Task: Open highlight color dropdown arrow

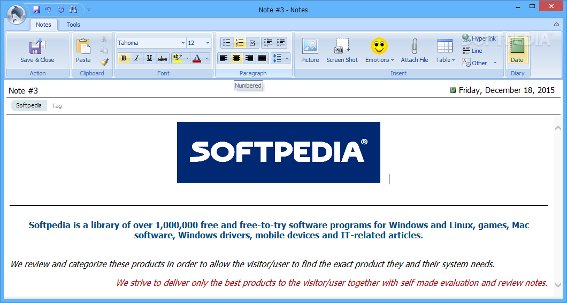Action: pyautogui.click(x=187, y=58)
